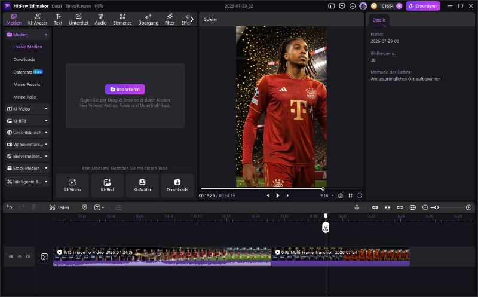
Task: Split the clip with Teilen
Action: click(x=59, y=207)
